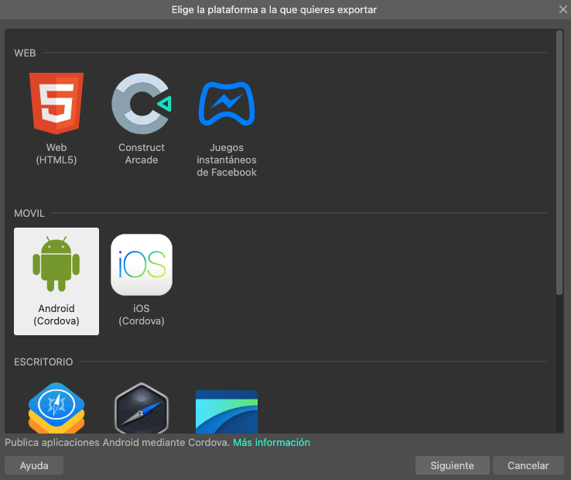Screen dimensions: 571x480
Task: Select the Web (HTML5) export option
Action: [56, 119]
